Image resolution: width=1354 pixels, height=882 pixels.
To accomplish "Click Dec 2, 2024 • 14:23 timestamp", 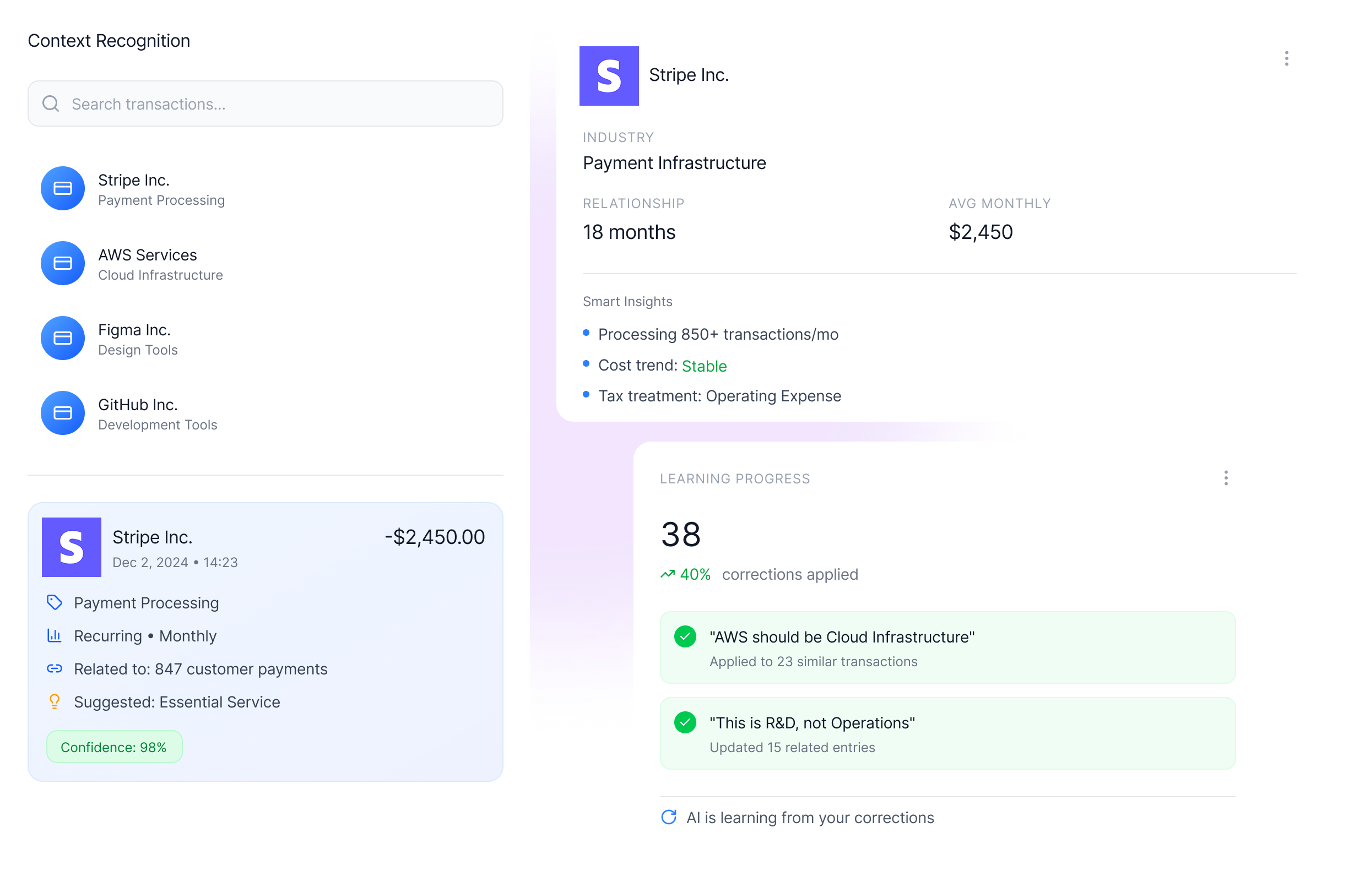I will point(175,563).
